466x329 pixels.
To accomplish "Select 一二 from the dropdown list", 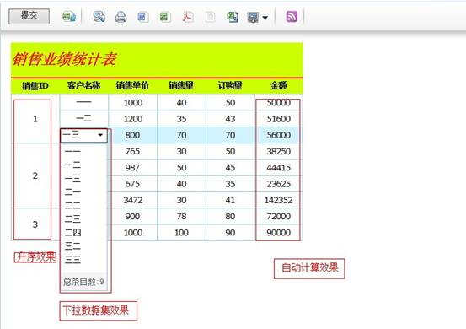I will click(x=72, y=164).
